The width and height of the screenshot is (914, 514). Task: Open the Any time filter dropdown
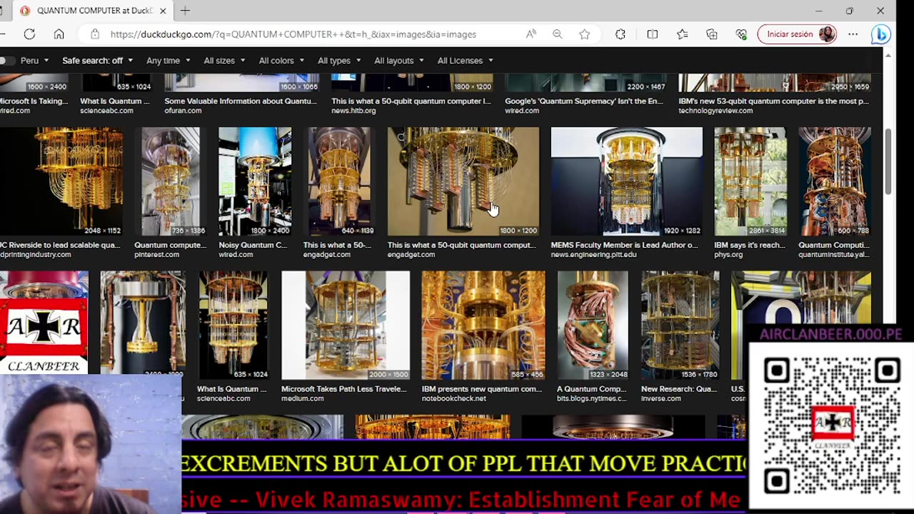click(169, 61)
